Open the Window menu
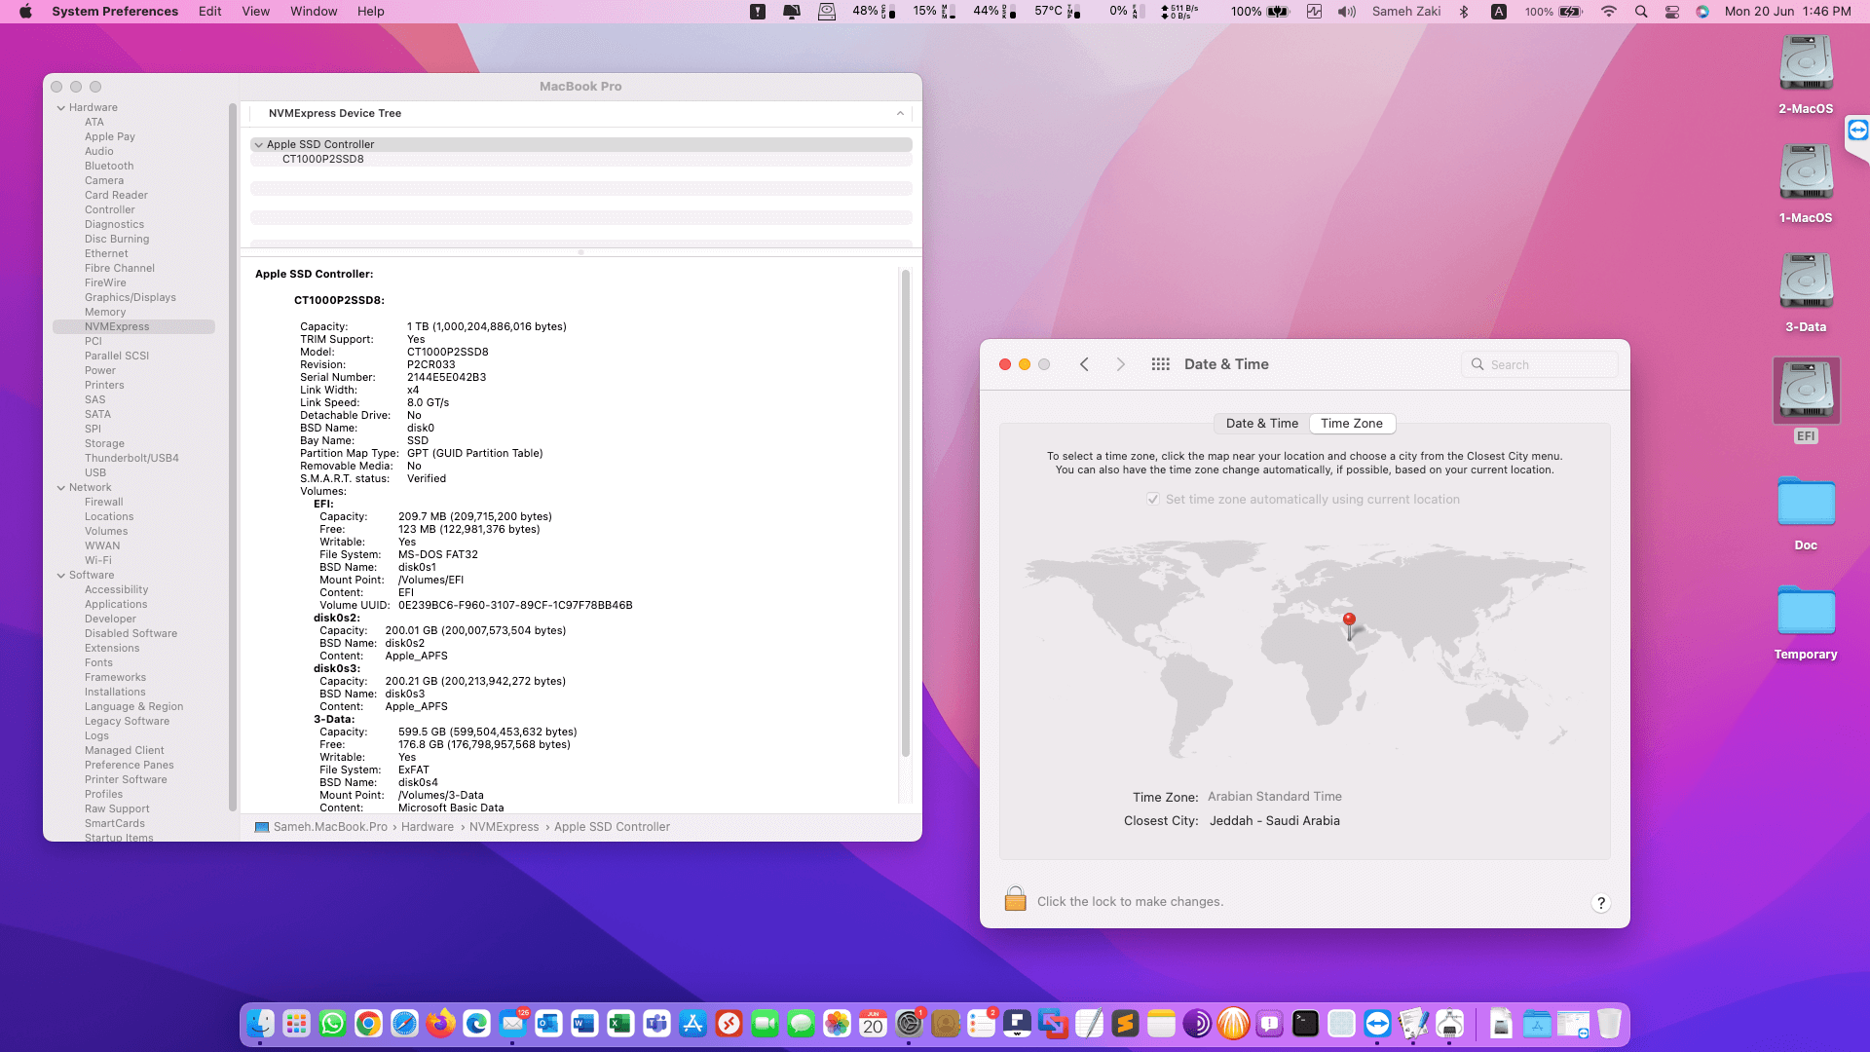Viewport: 1870px width, 1052px height. pos(314,12)
